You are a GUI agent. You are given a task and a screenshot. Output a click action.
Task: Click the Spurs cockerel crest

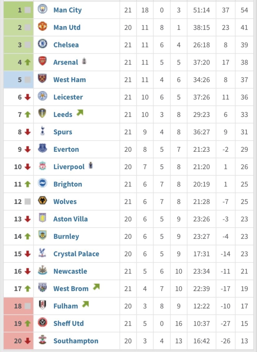click(42, 131)
